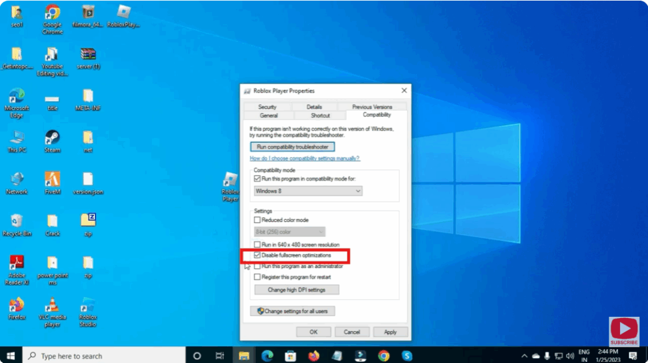Switch to the Shortcut tab
648x363 pixels.
pos(320,116)
